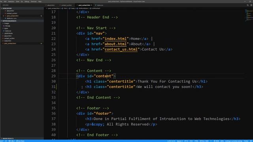Follow the about.html link on line 23
Viewport: 253px width, 142px height.
tap(115, 44)
